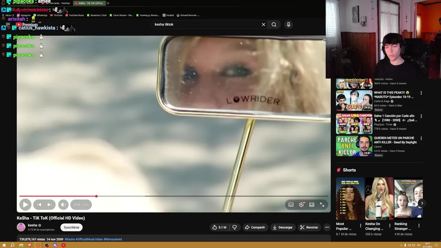
Task: Open the #OfficialMusicVideo hashtag
Action: [x=89, y=239]
